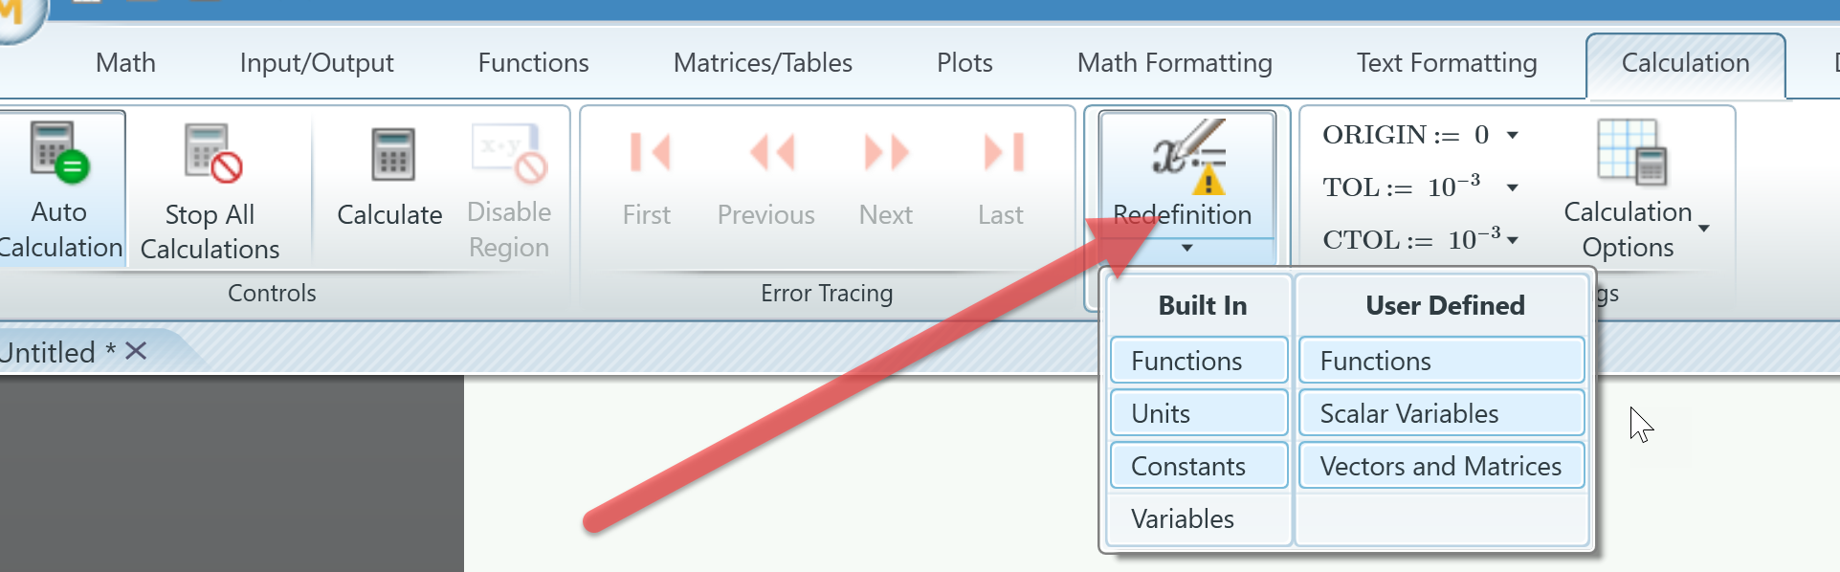Expand the CTOL value dropdown
The image size is (1840, 572).
(x=1514, y=239)
